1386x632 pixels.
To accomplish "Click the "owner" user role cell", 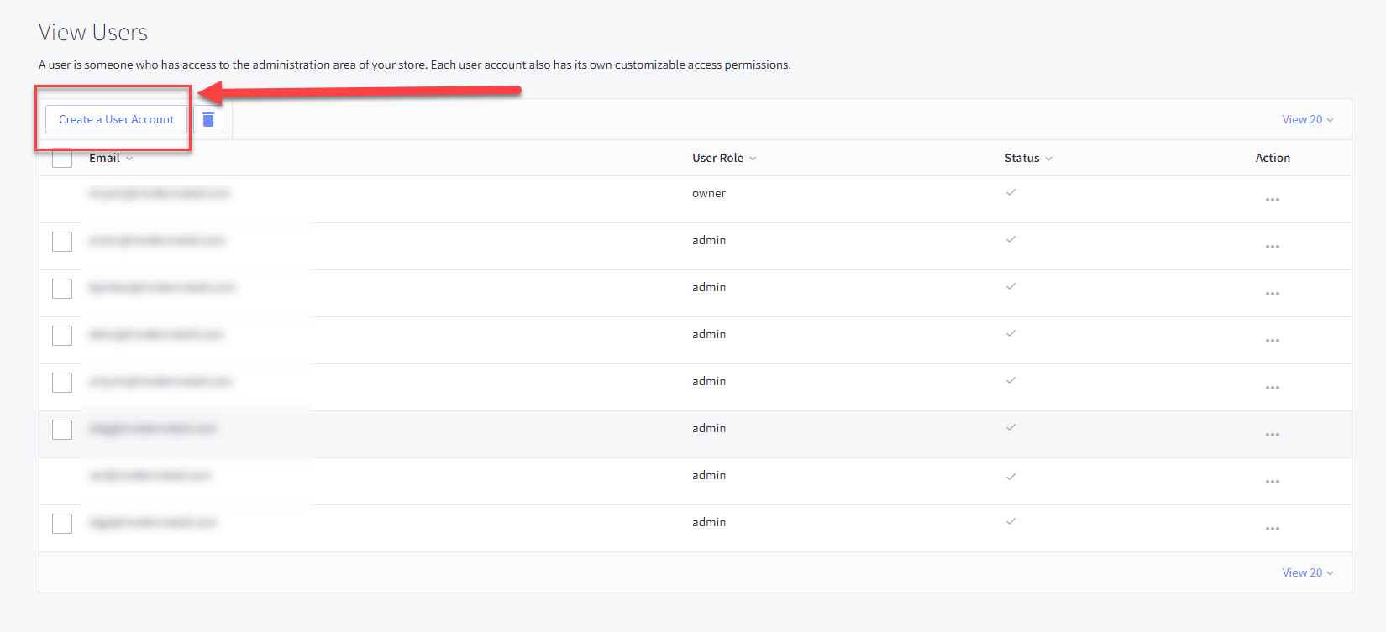I will (x=709, y=193).
